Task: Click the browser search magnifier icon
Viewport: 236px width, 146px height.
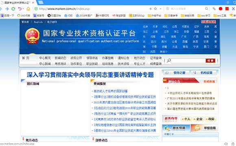Action: pos(207,9)
